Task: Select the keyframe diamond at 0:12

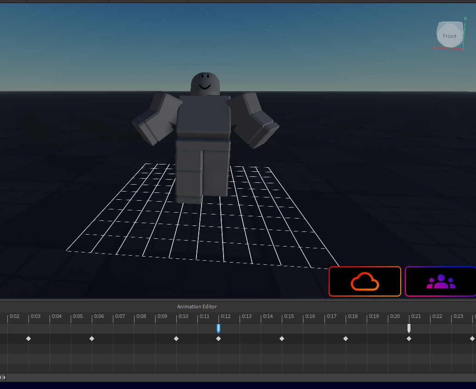Action: tap(219, 339)
